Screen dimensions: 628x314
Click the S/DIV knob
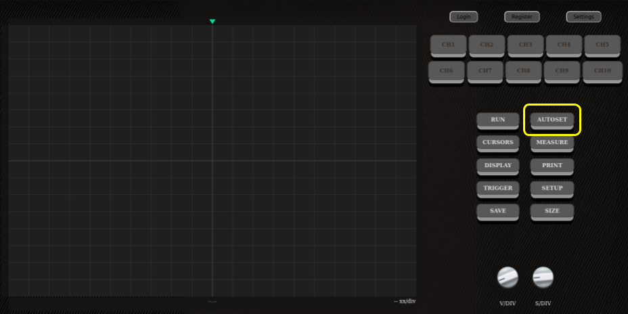[x=543, y=277]
